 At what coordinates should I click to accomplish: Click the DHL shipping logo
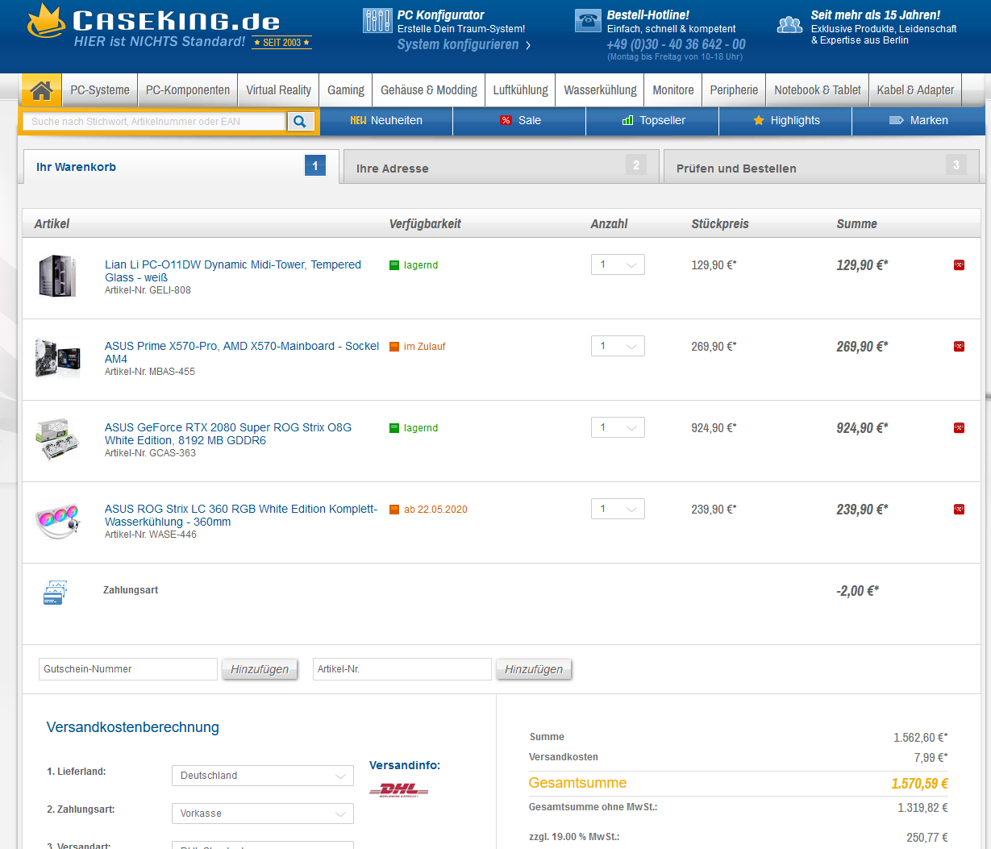coord(398,790)
